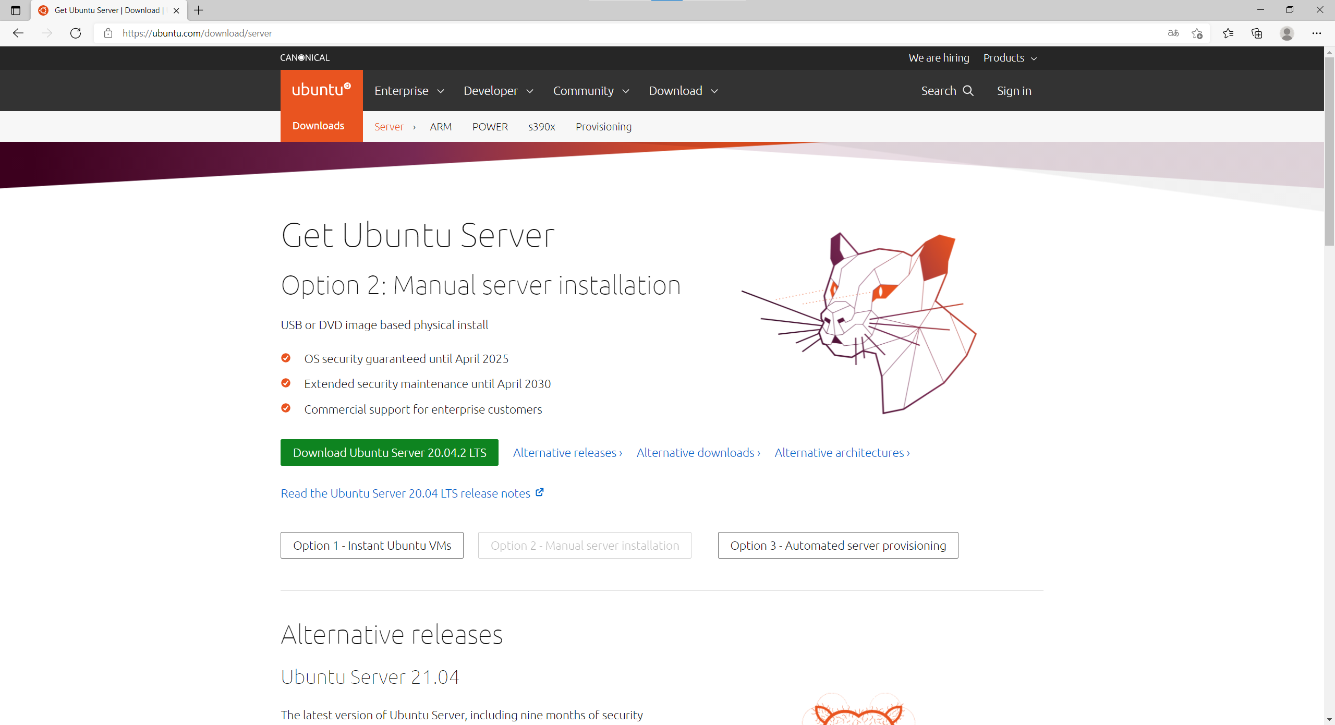This screenshot has height=725, width=1335.
Task: Expand the Products dropdown
Action: (x=1010, y=58)
